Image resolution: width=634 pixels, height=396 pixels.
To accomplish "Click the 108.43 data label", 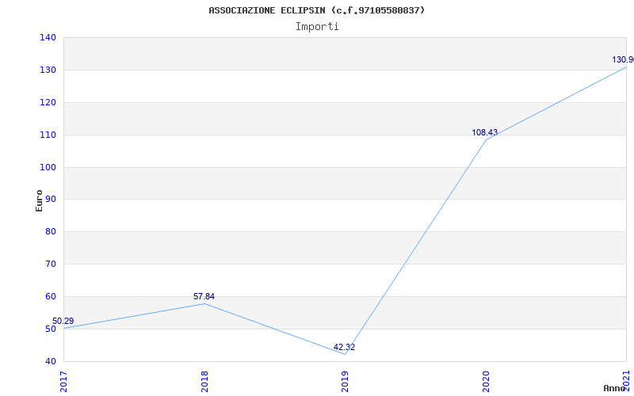I will (x=485, y=132).
